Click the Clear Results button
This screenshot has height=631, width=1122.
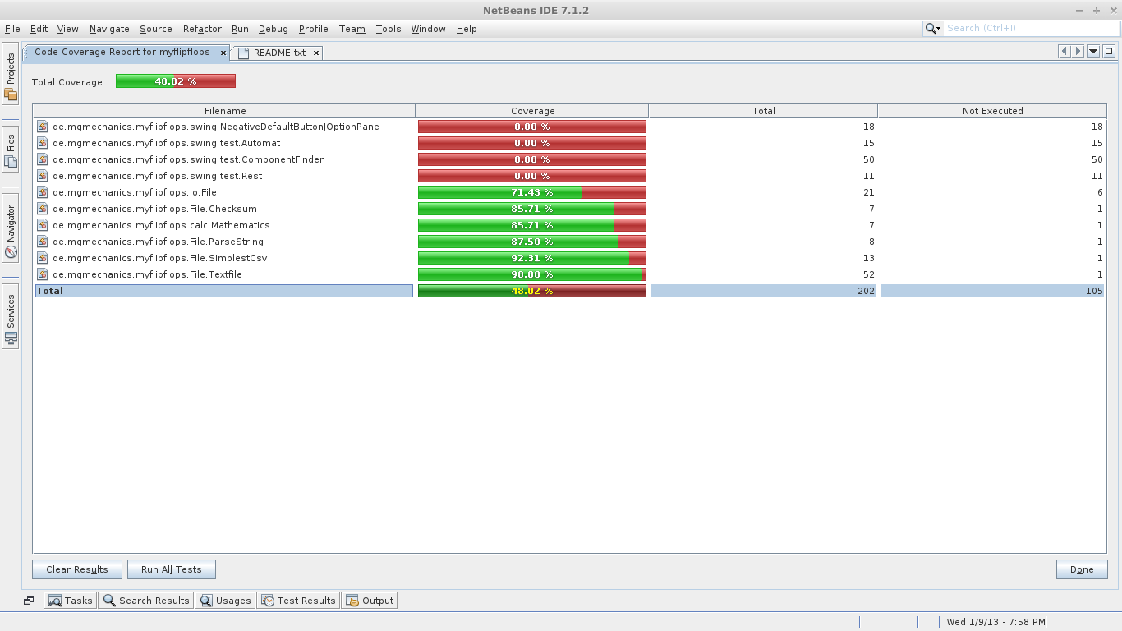[77, 569]
